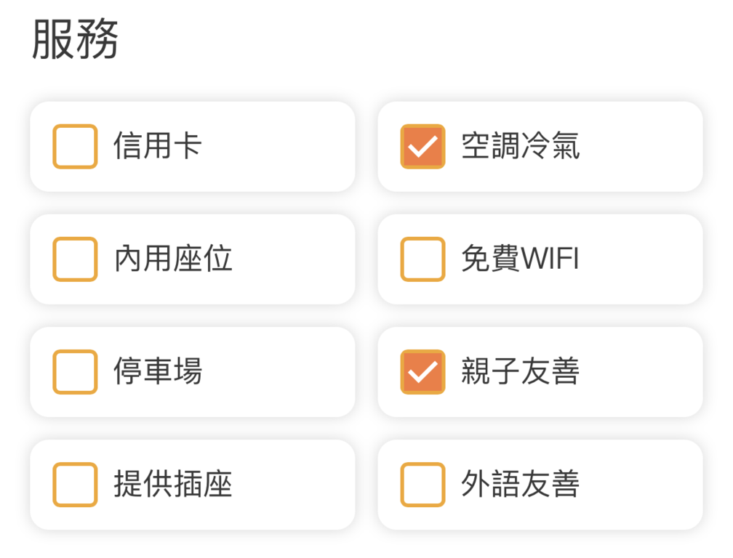
Task: Click the empty checkbox beside 停車場
Action: click(x=73, y=371)
